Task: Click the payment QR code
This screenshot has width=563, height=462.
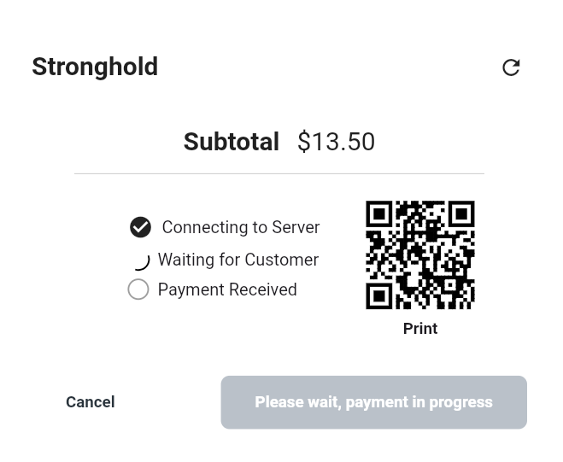Action: coord(419,254)
